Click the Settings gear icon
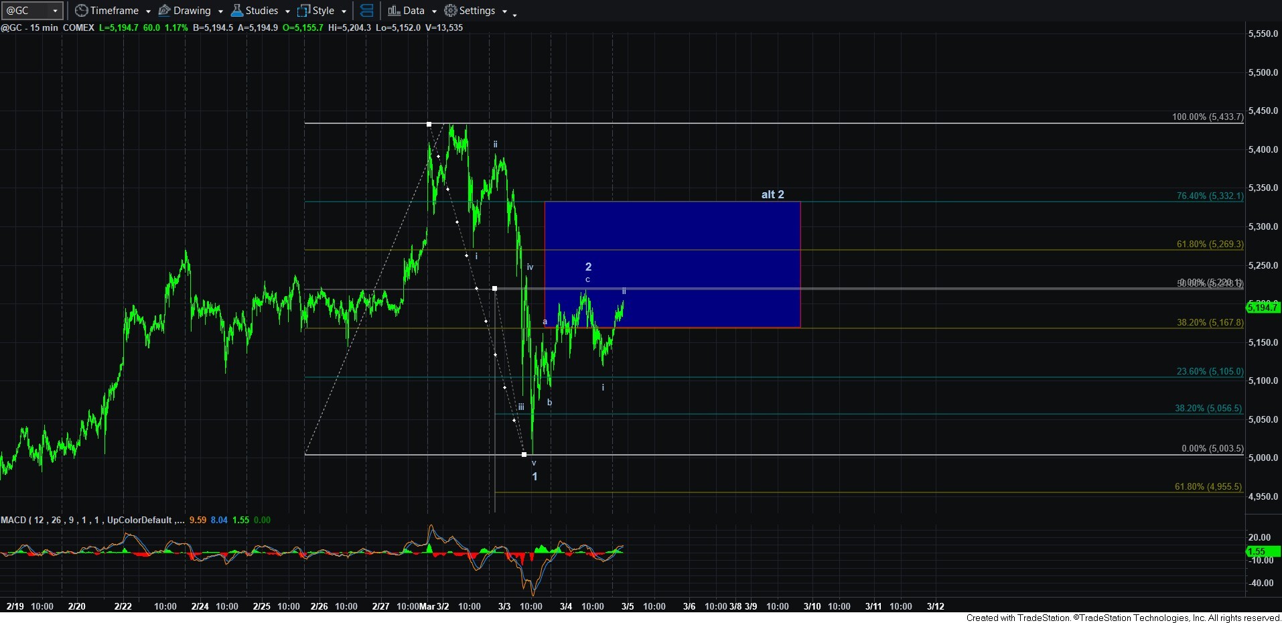This screenshot has height=623, width=1282. tap(451, 11)
